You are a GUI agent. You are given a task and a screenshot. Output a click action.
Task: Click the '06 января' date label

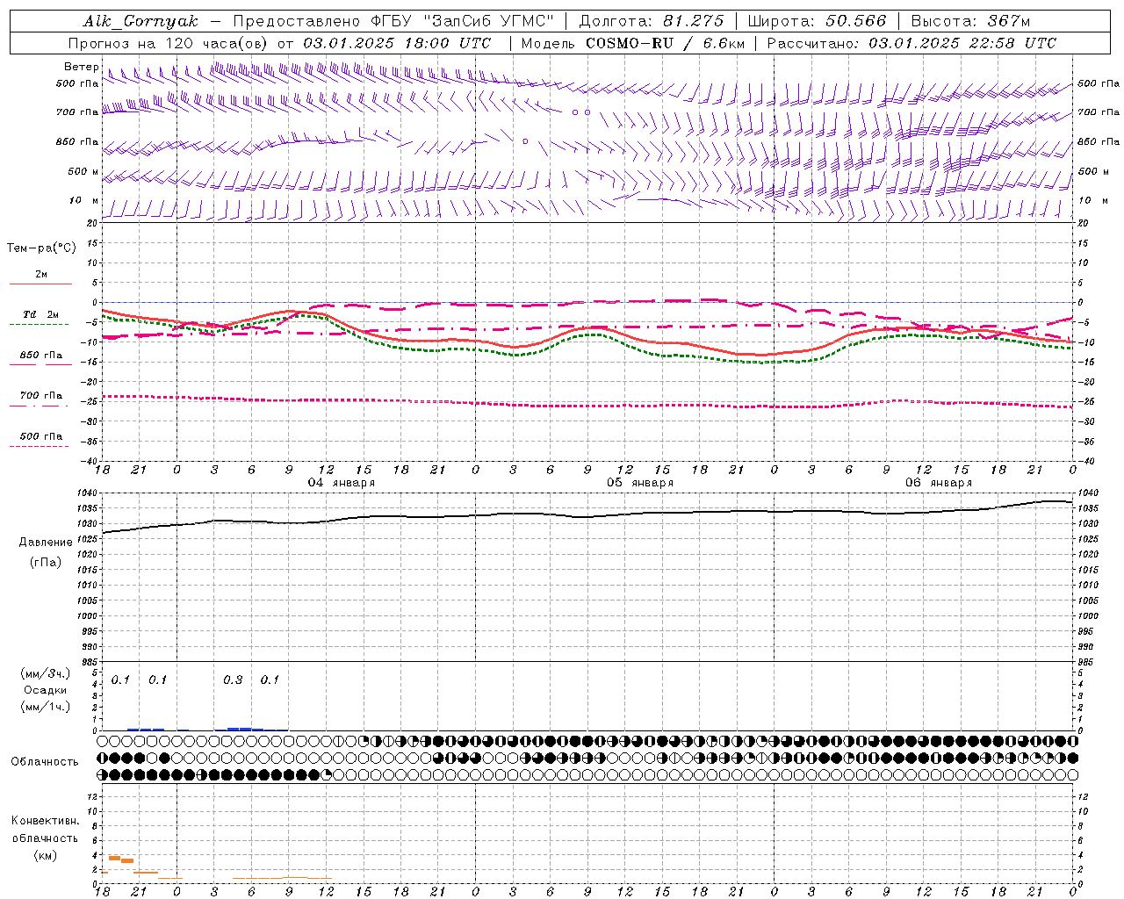[x=938, y=483]
